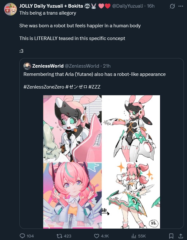Click the Grok slash icon next to more options

[x=172, y=6]
